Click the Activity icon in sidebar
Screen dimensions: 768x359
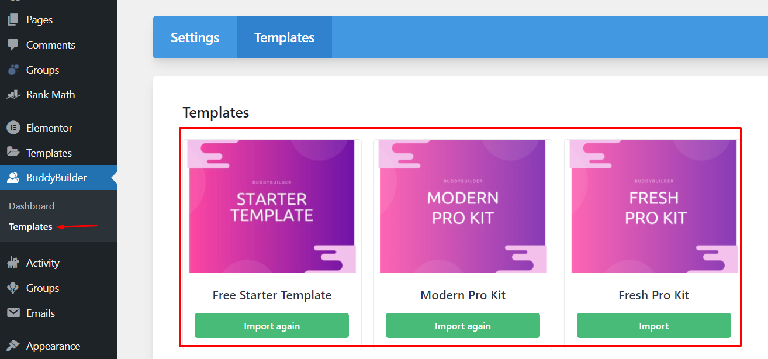click(x=13, y=263)
